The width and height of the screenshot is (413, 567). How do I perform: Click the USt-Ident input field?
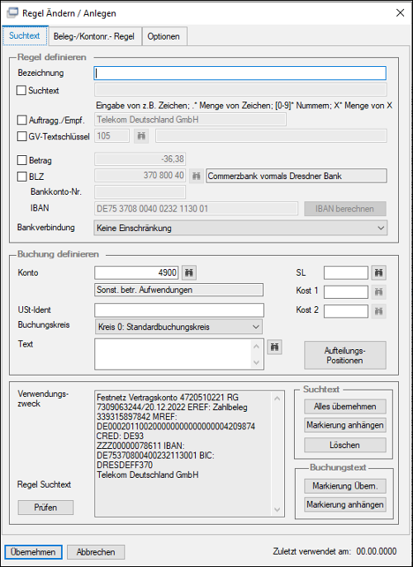click(179, 310)
